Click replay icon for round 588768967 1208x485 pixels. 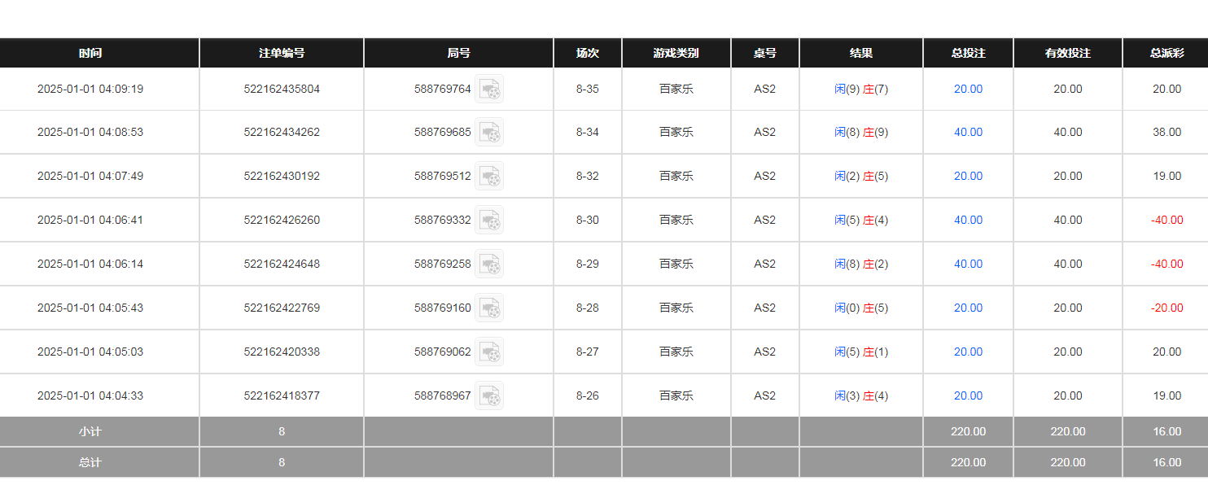point(489,396)
